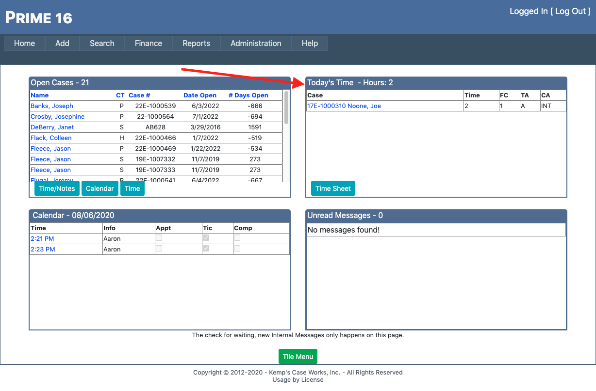Open the Home menu item
Viewport: 596px width, 391px height.
point(24,43)
